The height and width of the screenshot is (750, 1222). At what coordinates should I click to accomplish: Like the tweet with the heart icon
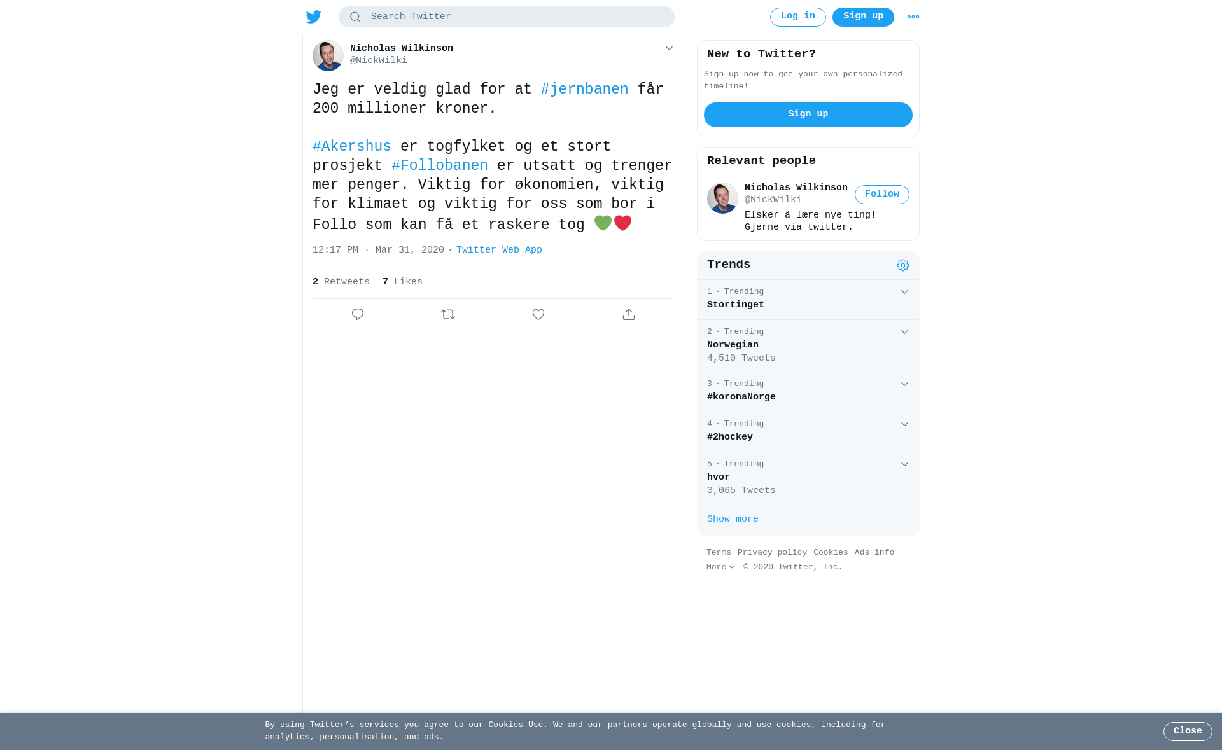[538, 314]
